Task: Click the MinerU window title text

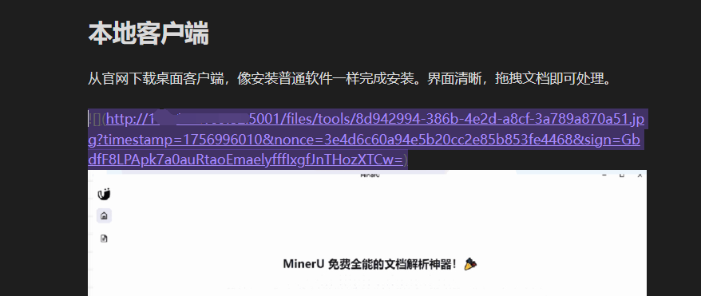Action: click(370, 175)
